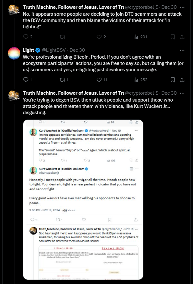This screenshot has height=284, width=193.
Task: Bookmark Light's tweet
Action: point(173,80)
